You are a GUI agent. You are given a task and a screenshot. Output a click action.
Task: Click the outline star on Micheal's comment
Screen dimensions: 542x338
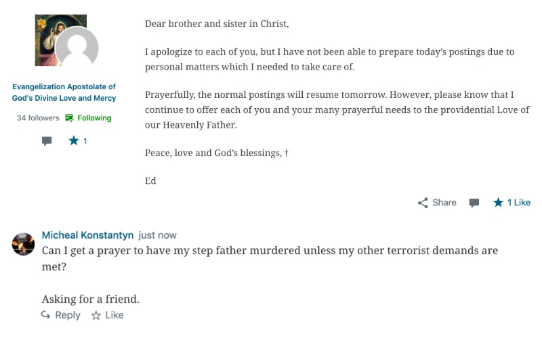pos(96,315)
